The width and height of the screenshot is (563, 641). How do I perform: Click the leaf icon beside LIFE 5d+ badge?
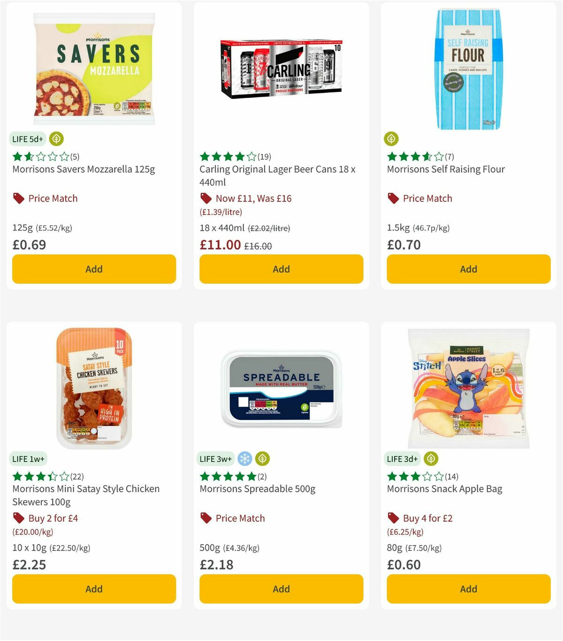(x=56, y=139)
